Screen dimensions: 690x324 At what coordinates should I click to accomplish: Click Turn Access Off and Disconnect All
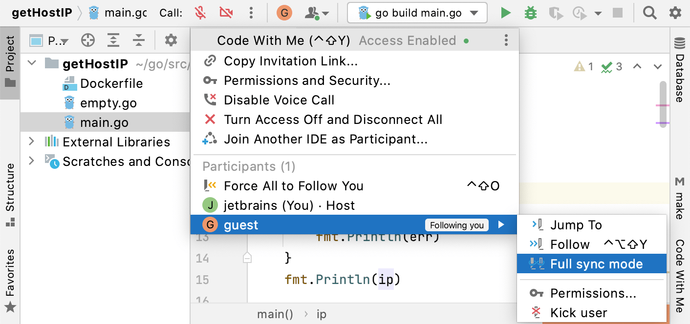pos(333,120)
